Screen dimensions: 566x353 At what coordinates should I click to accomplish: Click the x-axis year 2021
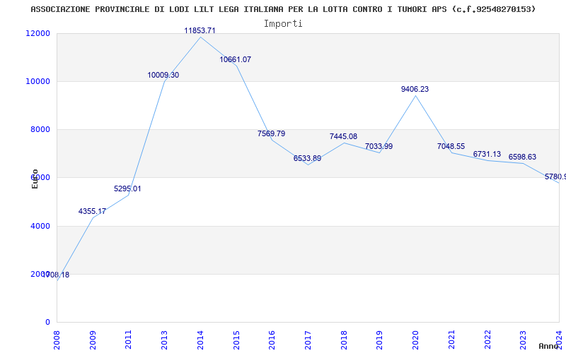[451, 340]
